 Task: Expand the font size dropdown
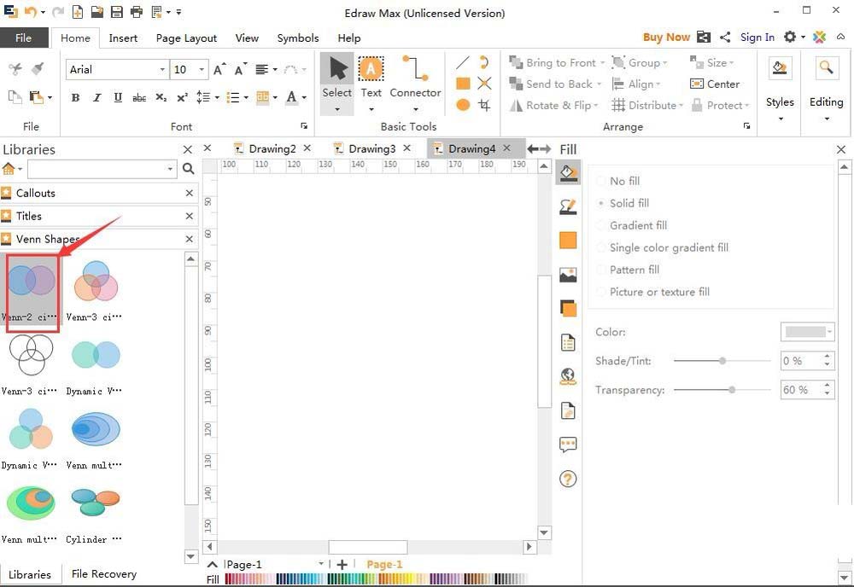pos(202,70)
